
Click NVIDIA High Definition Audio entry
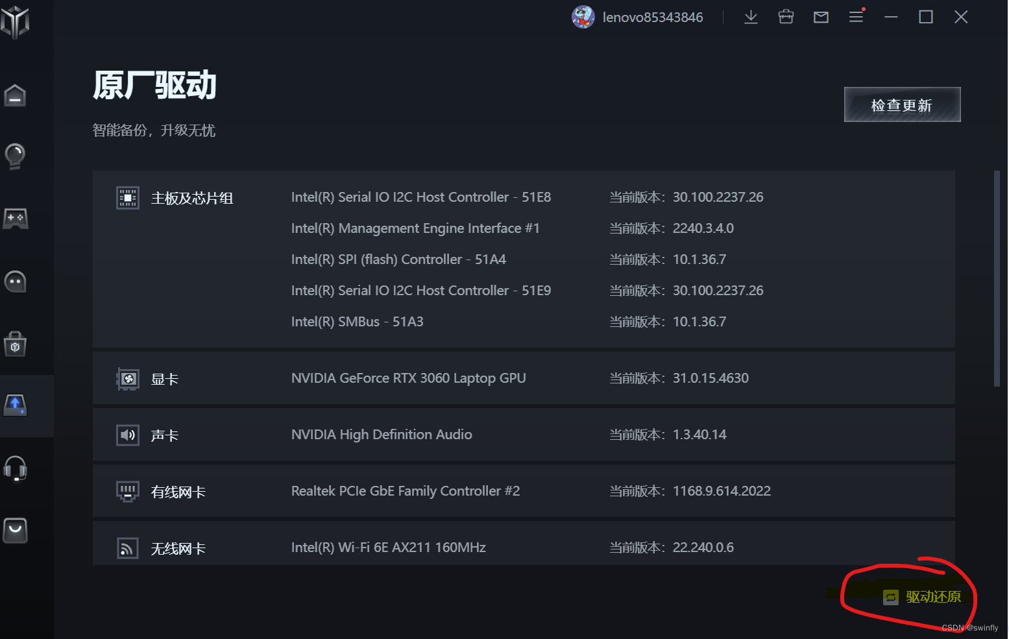(x=382, y=435)
